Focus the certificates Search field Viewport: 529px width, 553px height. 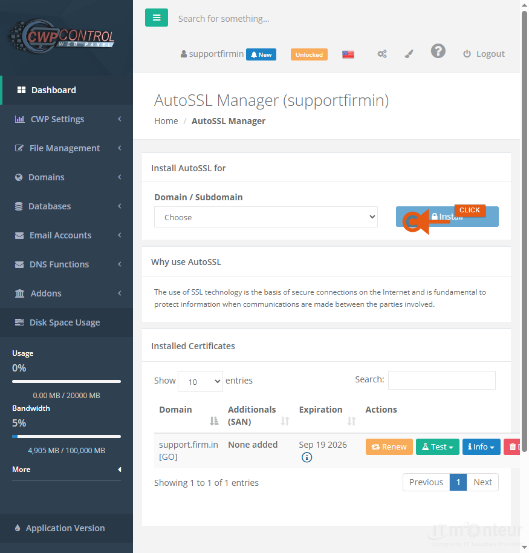coord(441,380)
